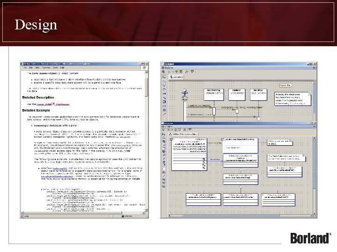The width and height of the screenshot is (337, 252).
Task: Click the class diagram's vertical scrollbar up arrow
Action: (x=314, y=138)
